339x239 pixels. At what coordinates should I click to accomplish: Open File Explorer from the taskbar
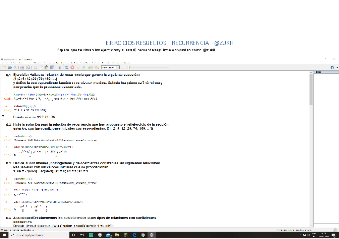[117, 235]
